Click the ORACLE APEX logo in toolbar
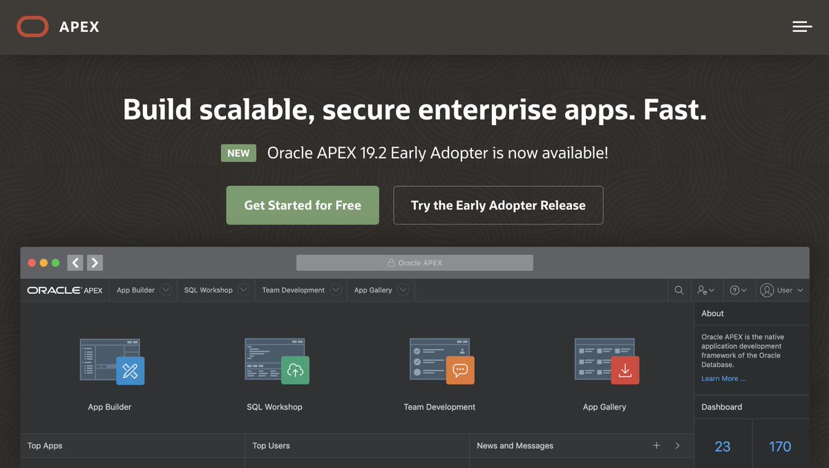This screenshot has height=468, width=829. 65,290
